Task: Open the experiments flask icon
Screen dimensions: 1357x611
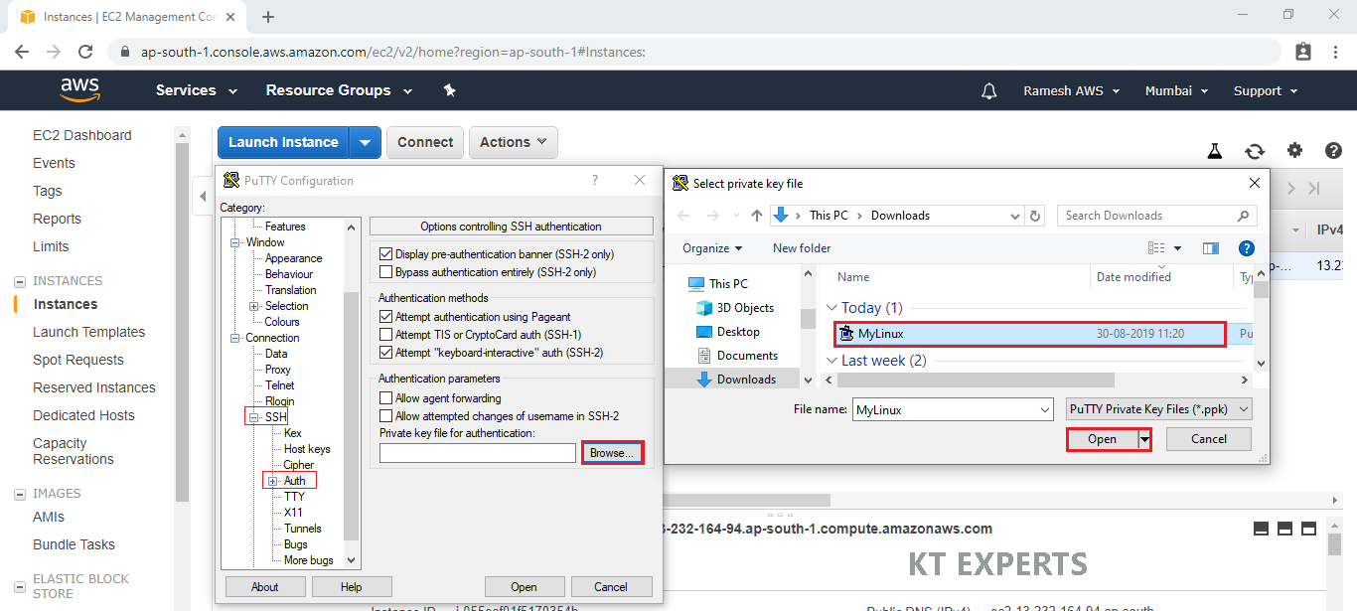Action: tap(1214, 151)
